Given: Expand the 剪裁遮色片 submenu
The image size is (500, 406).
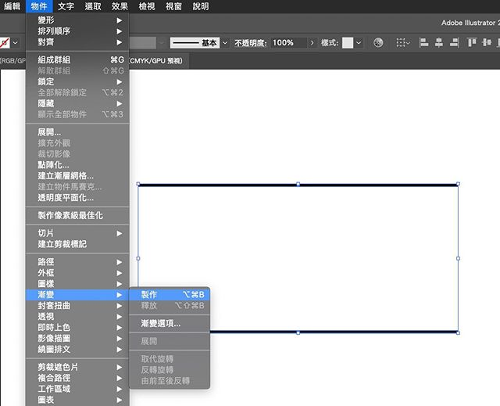Looking at the screenshot, I should tap(77, 367).
